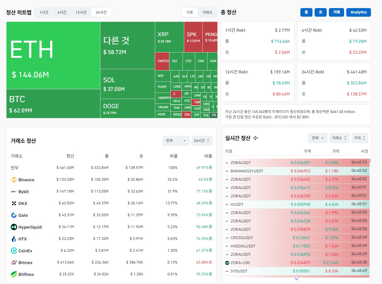382x284 pixels.
Task: Click the 1시간 Rekt summary card
Action: pos(257,40)
